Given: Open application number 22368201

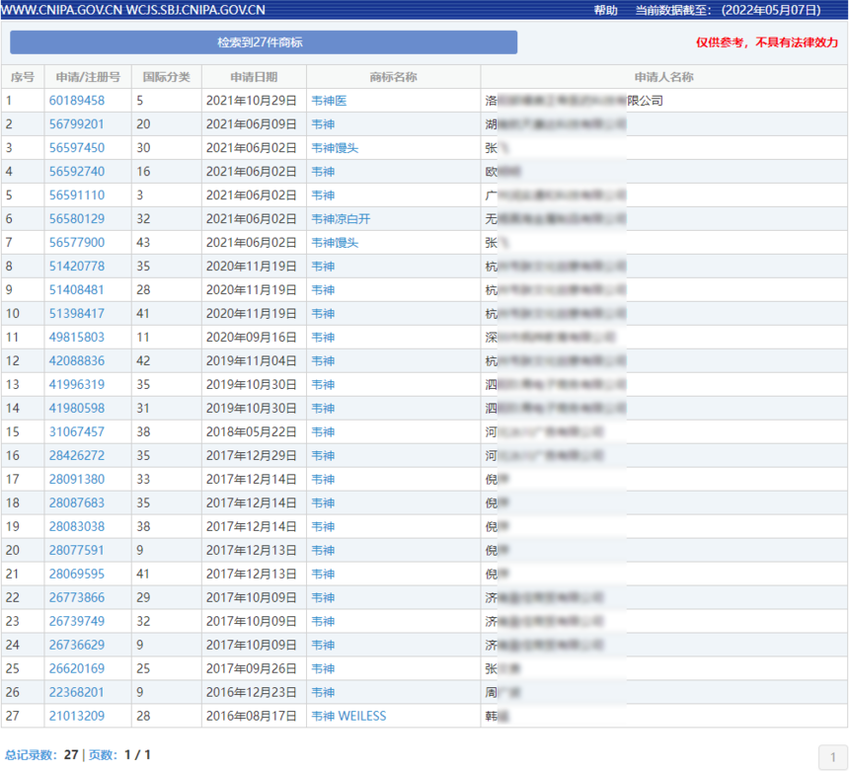Looking at the screenshot, I should tap(77, 692).
